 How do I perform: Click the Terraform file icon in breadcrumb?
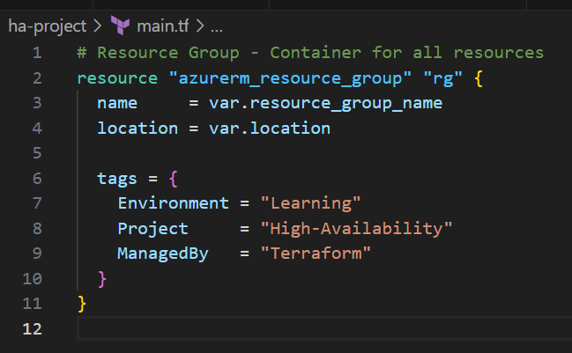tap(122, 26)
